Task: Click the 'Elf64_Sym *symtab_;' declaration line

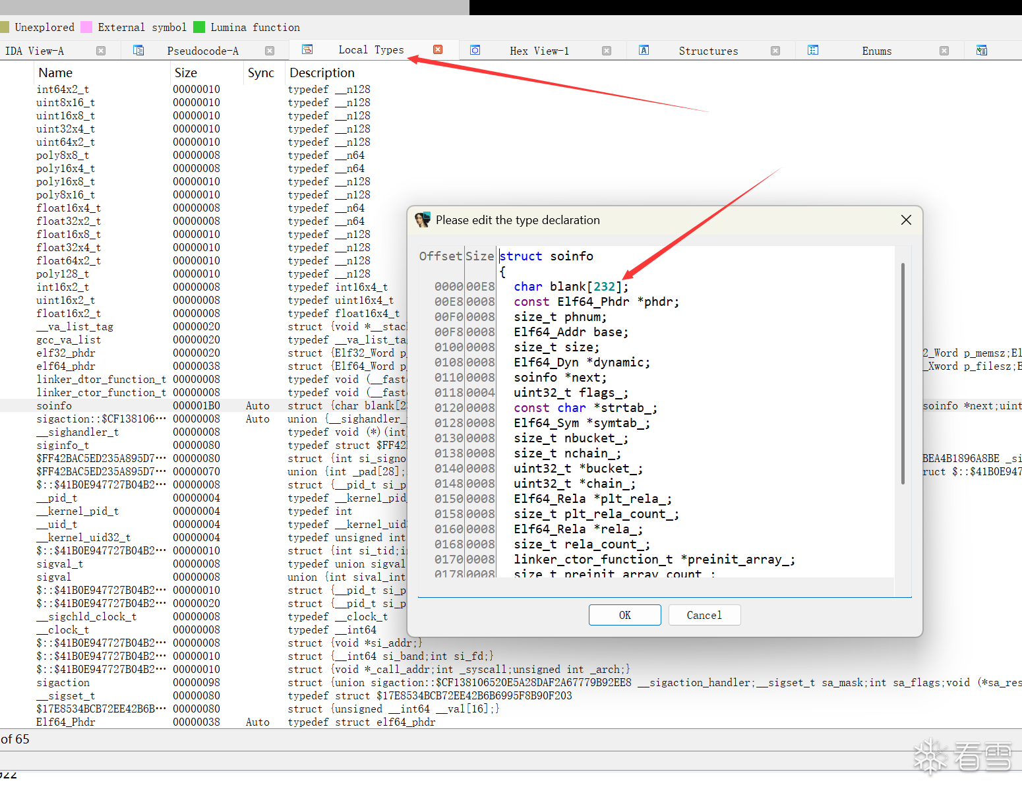Action: pos(582,423)
